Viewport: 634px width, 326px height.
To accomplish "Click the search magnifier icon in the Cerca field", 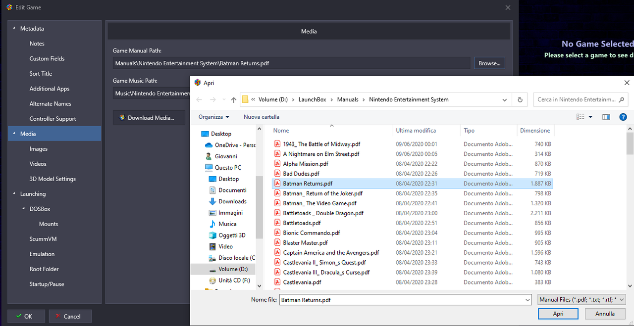I will 622,99.
